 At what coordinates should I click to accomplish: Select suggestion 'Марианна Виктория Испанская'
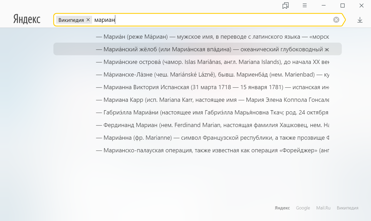coord(198,87)
